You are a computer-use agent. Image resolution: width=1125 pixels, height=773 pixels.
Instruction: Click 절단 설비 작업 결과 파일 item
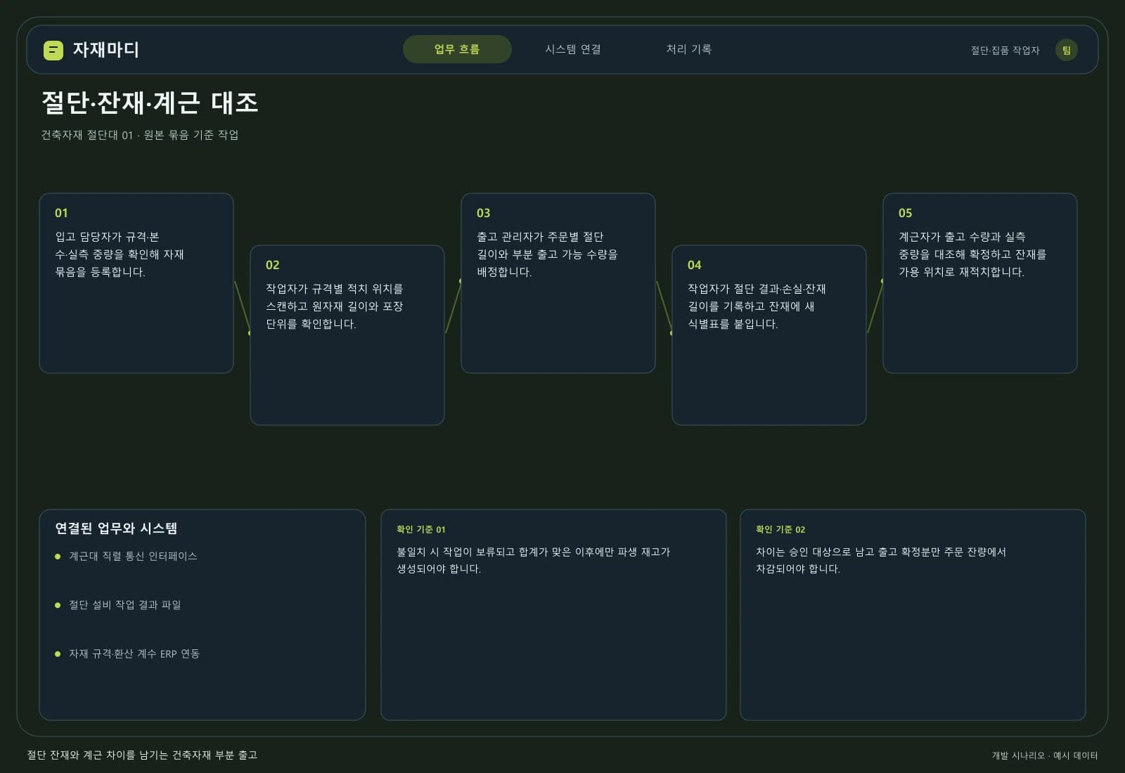click(125, 605)
